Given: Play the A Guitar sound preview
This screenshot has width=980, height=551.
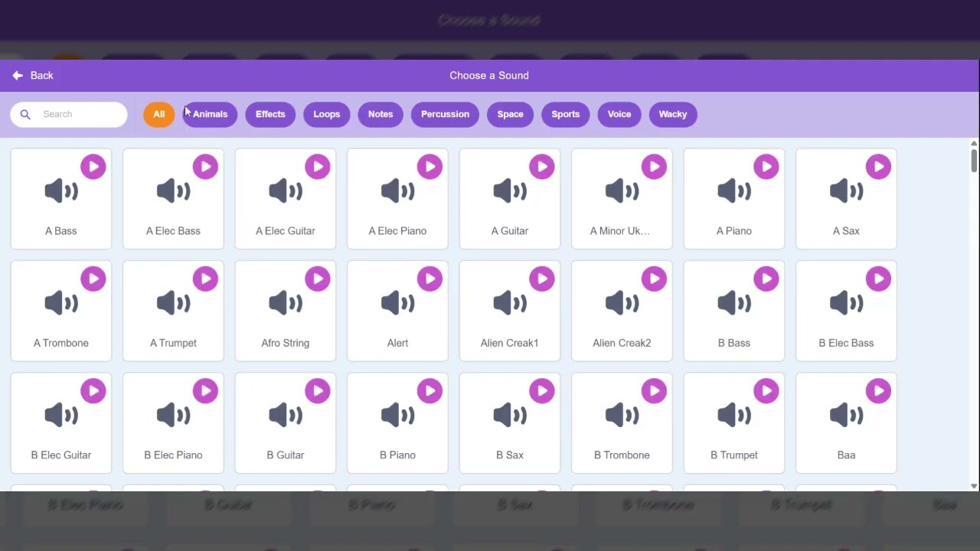Looking at the screenshot, I should pos(542,167).
